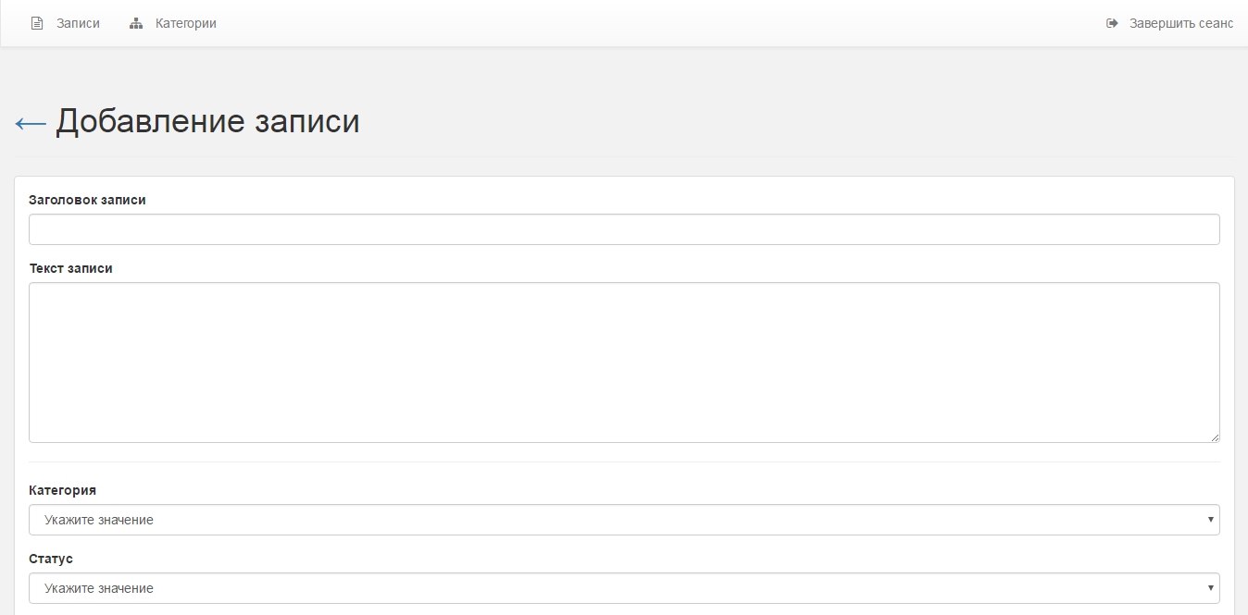Screen dimensions: 1248x615
Task: Click inside the Текст записи text area
Action: click(624, 362)
